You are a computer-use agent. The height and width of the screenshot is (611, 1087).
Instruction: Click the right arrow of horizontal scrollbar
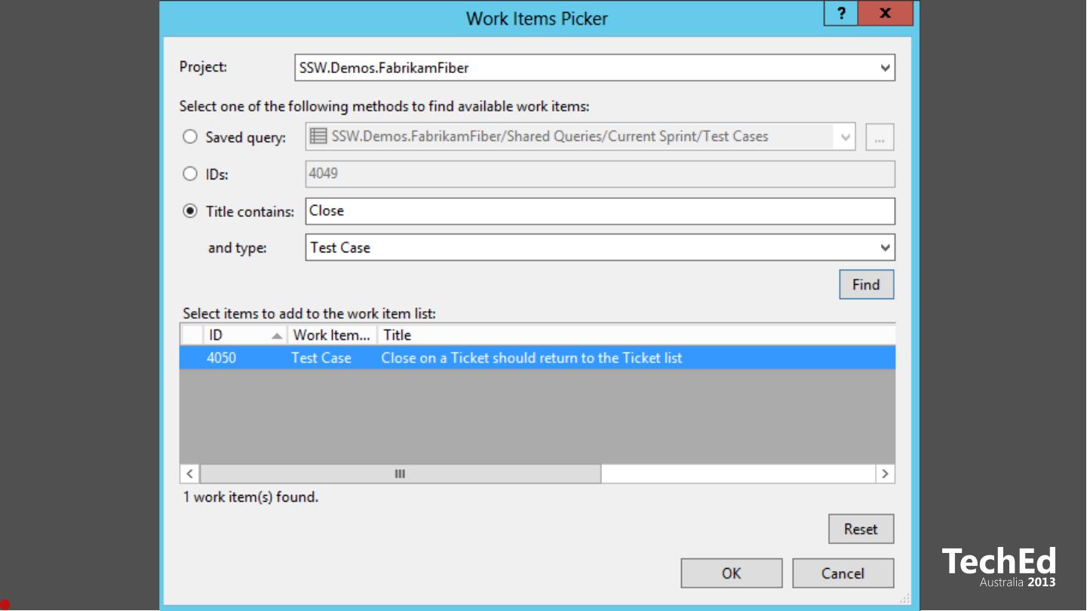(x=885, y=474)
